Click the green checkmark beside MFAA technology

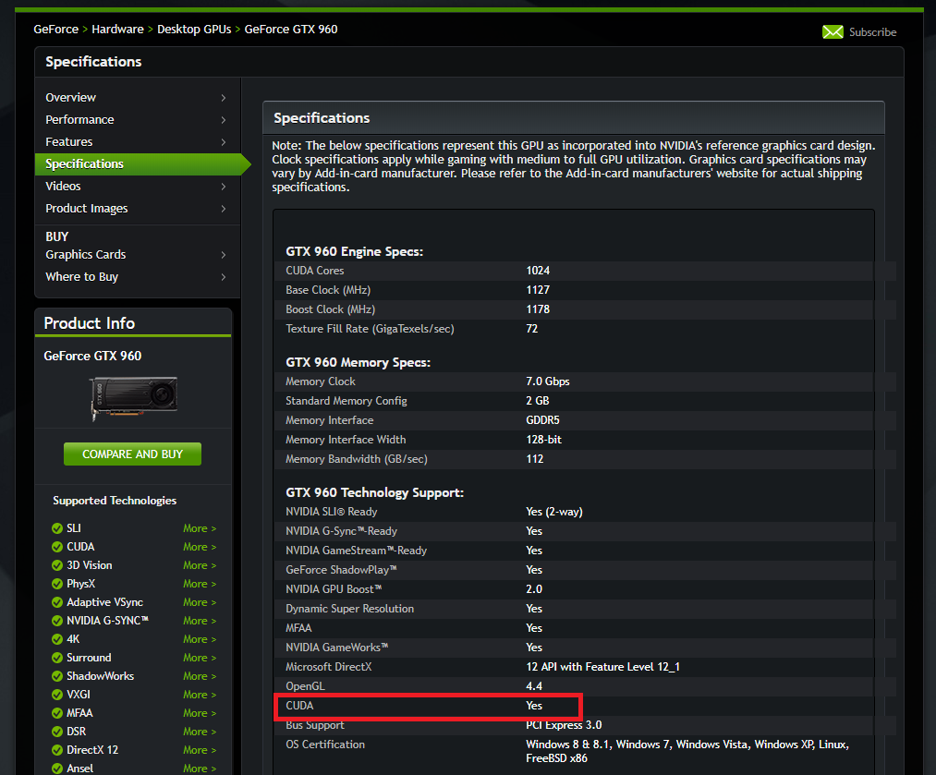point(57,713)
